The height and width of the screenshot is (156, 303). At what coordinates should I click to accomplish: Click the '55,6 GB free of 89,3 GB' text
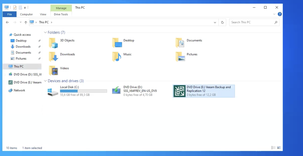[75, 95]
